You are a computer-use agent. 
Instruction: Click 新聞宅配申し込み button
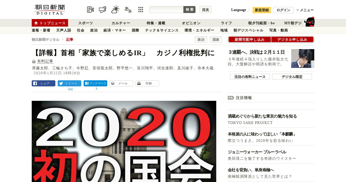[x=249, y=40]
